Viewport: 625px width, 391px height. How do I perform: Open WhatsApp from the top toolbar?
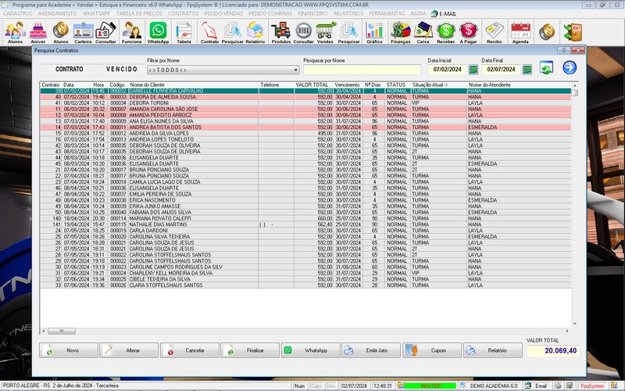158,31
